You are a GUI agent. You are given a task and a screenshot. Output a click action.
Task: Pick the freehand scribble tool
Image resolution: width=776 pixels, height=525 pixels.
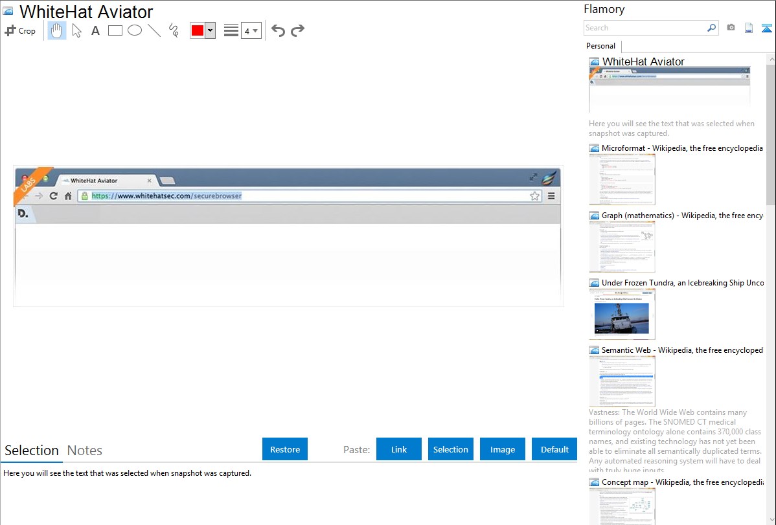[x=174, y=30]
